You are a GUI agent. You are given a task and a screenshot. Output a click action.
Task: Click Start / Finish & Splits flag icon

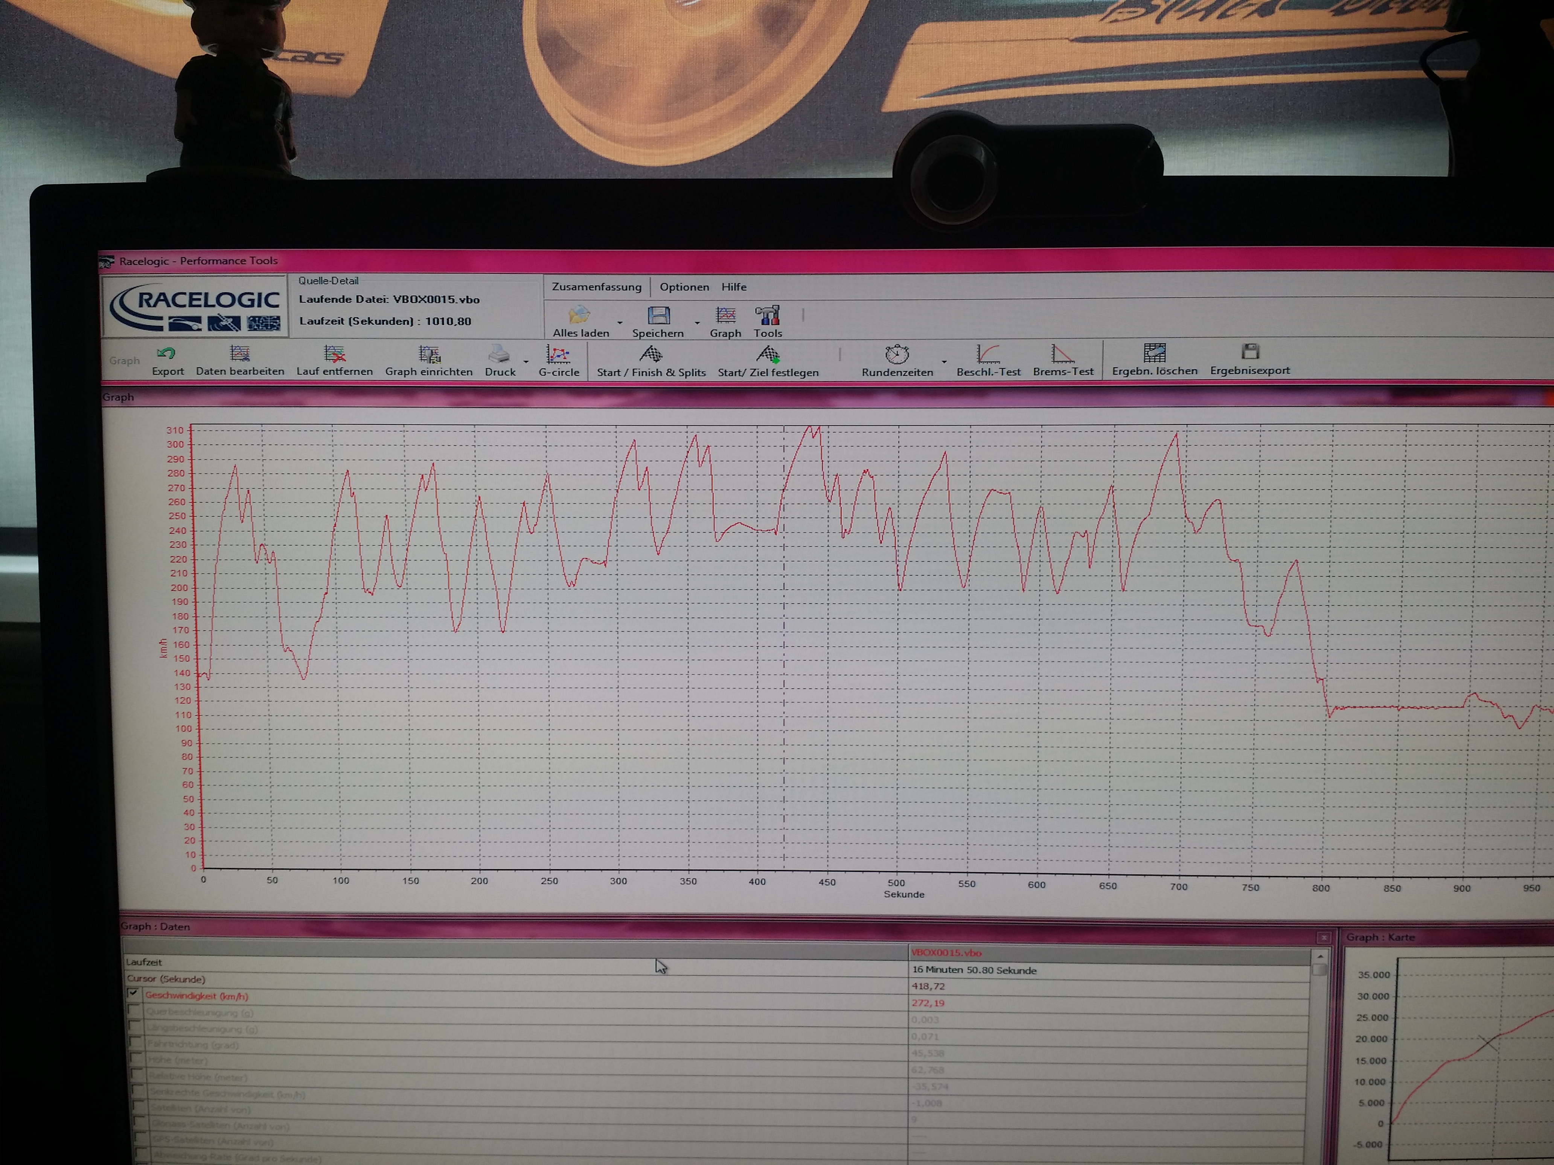pos(651,354)
